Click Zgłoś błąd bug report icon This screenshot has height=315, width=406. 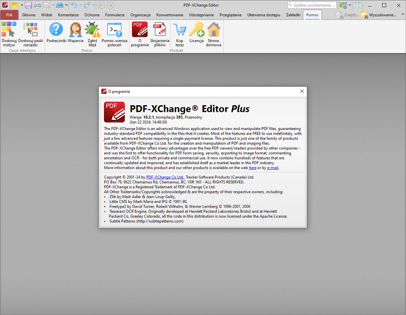click(x=93, y=34)
